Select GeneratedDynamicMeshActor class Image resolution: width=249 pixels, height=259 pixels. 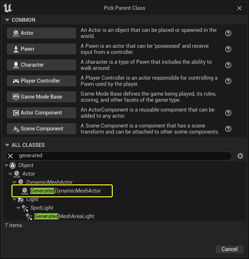(65, 191)
